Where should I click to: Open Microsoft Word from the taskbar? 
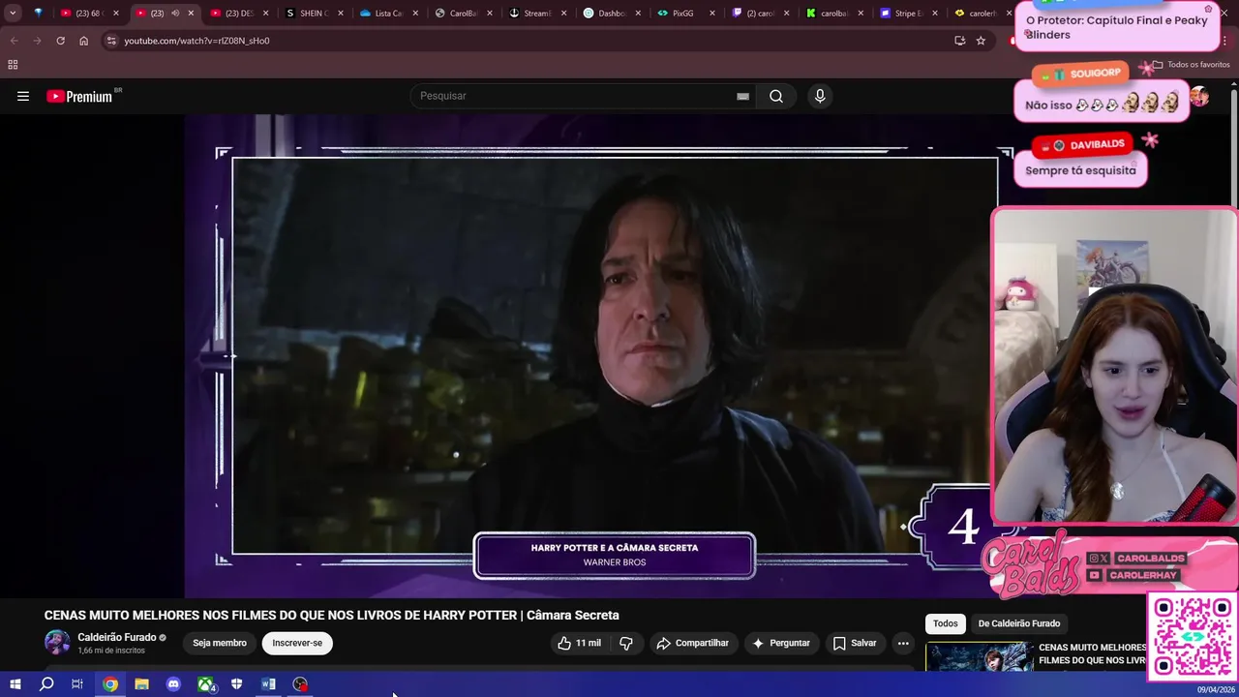click(268, 684)
